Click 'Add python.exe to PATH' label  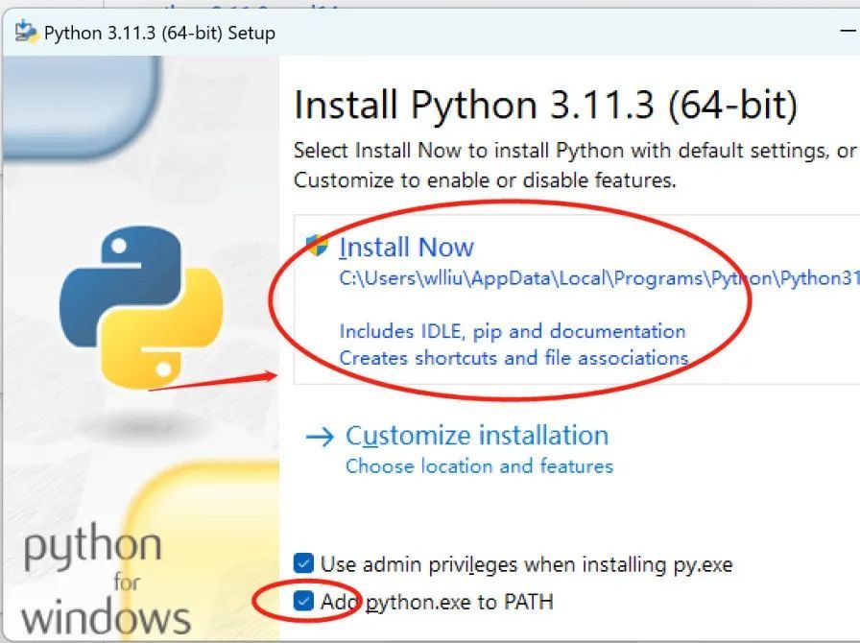437,602
